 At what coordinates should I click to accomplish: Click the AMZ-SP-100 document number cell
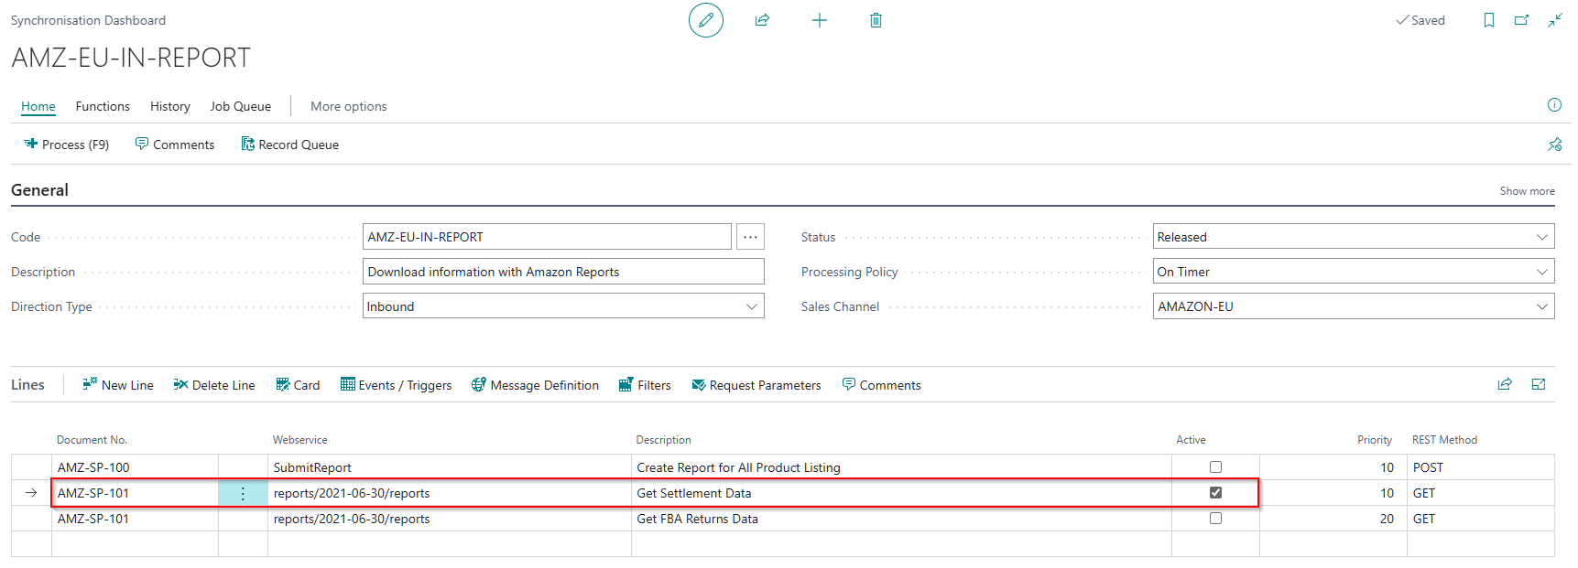click(135, 467)
